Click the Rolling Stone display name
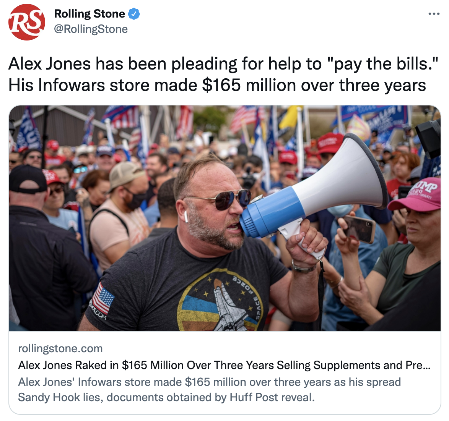This screenshot has height=421, width=449. click(89, 14)
